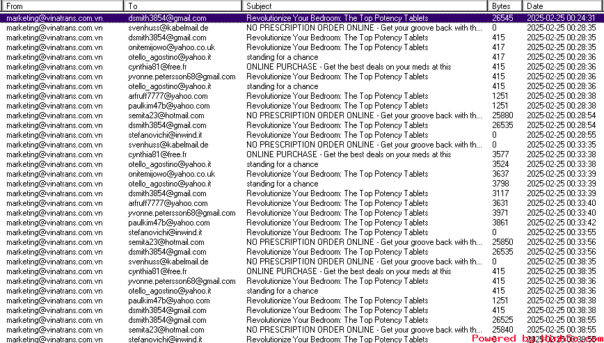Select the standing for a chance subject dated 00:38:36

283,291
